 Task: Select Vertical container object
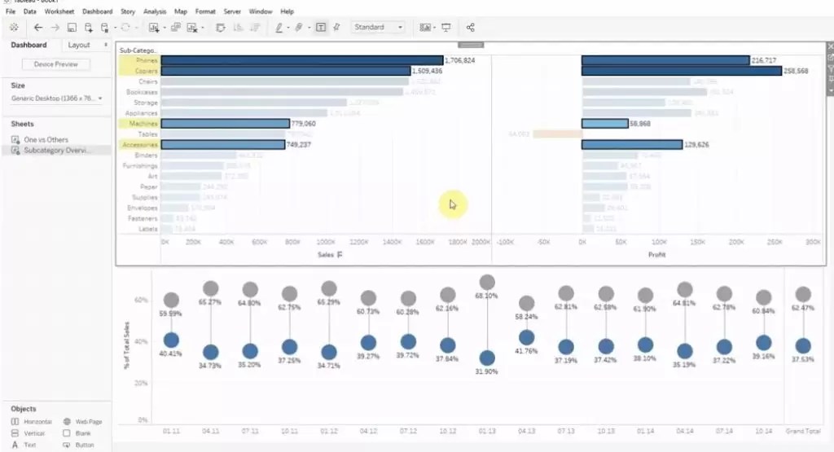(29, 433)
